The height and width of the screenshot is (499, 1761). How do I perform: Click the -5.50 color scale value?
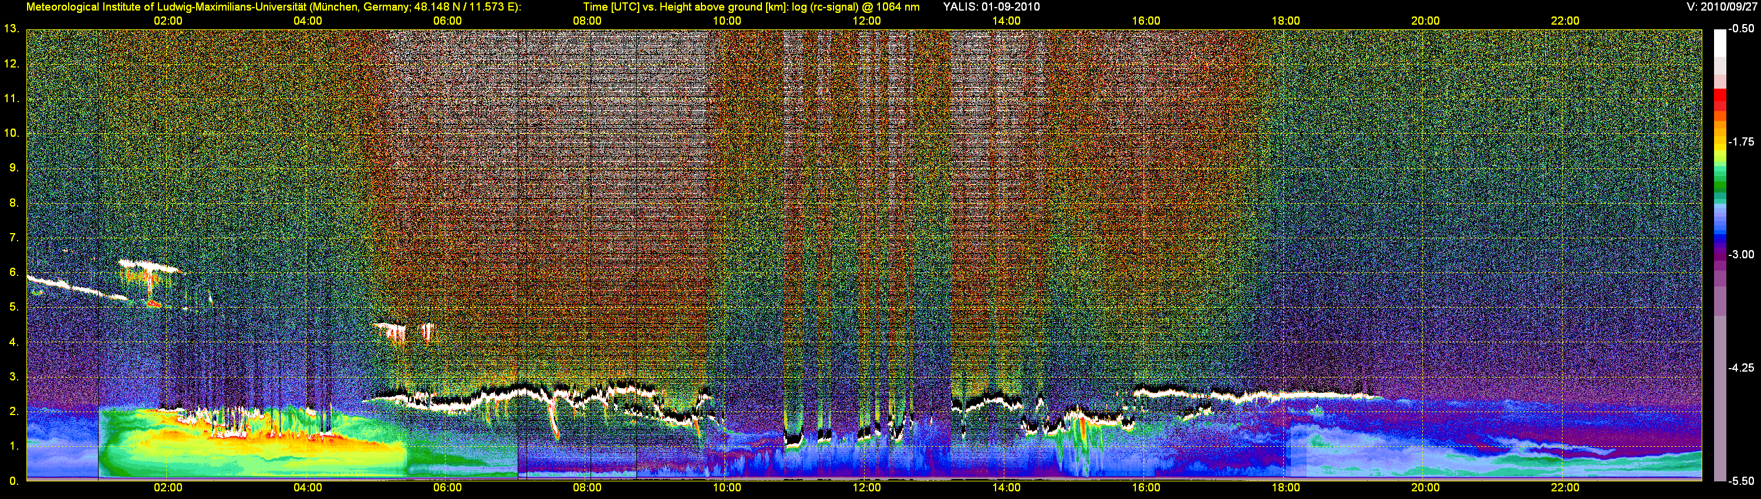pos(1741,481)
